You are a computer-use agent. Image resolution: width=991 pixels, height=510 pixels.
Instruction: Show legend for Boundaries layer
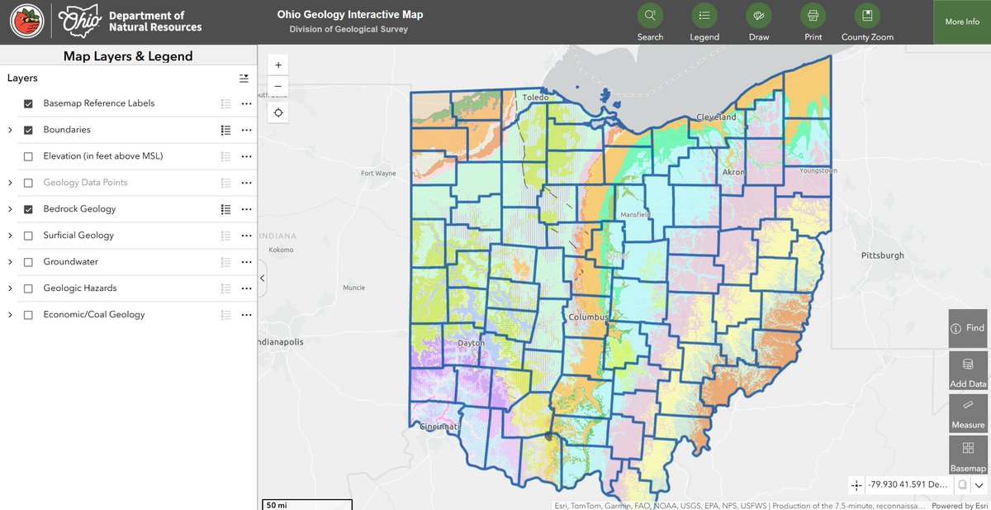(225, 130)
